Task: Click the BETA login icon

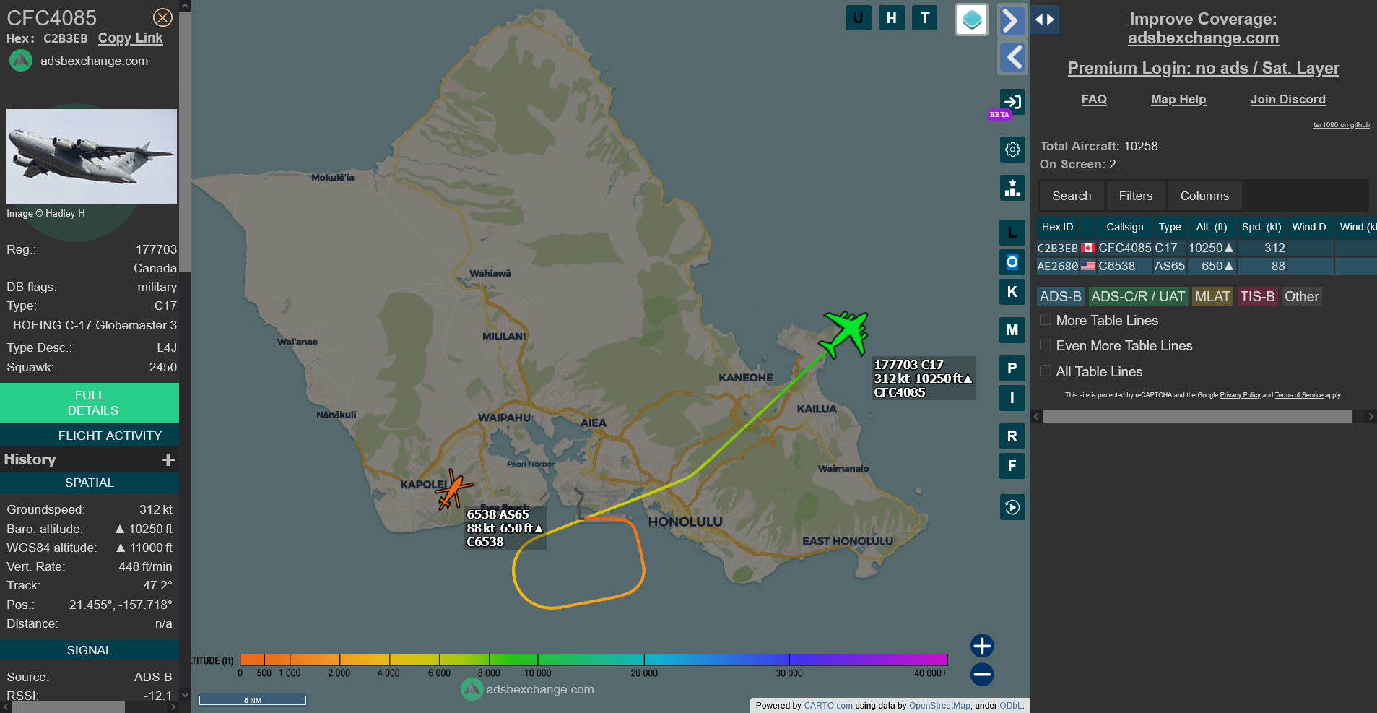Action: 1012,102
